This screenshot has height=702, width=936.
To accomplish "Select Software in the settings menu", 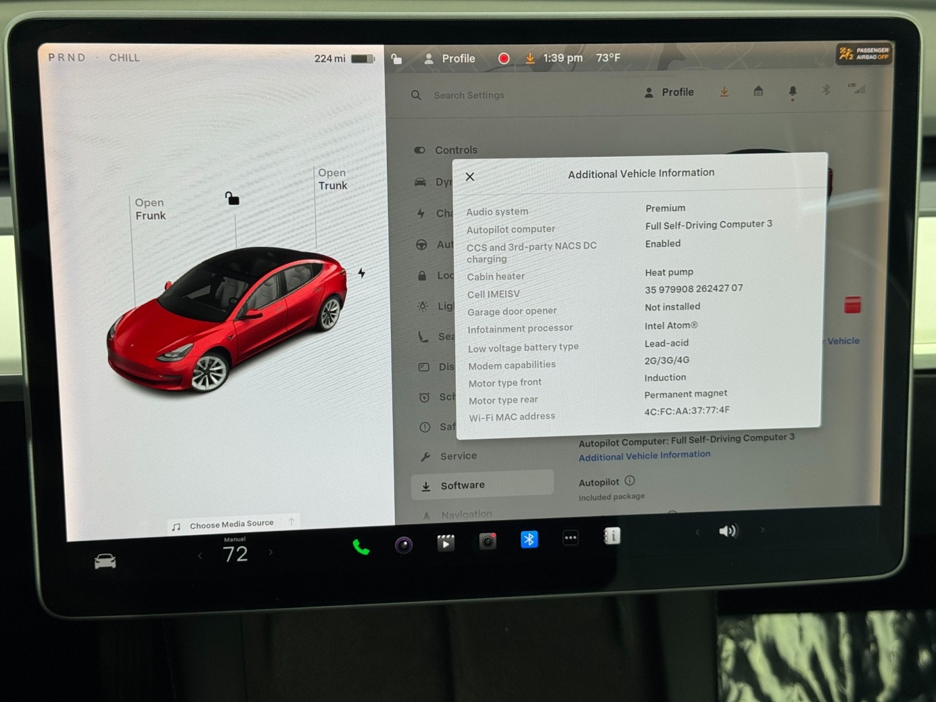I will tap(462, 486).
